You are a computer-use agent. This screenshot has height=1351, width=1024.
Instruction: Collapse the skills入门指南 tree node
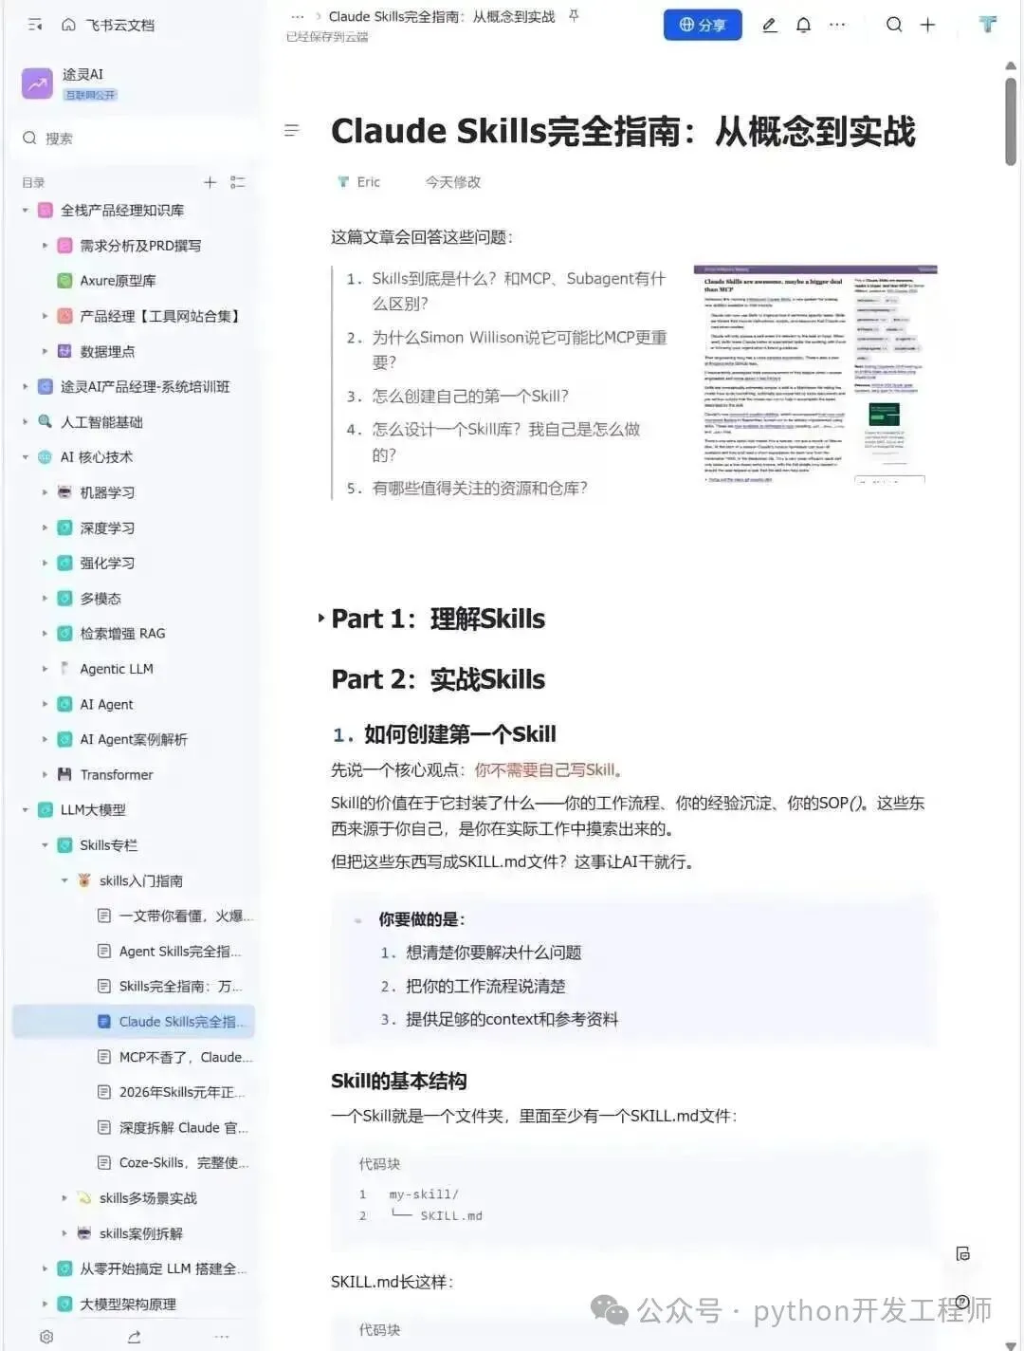click(64, 880)
